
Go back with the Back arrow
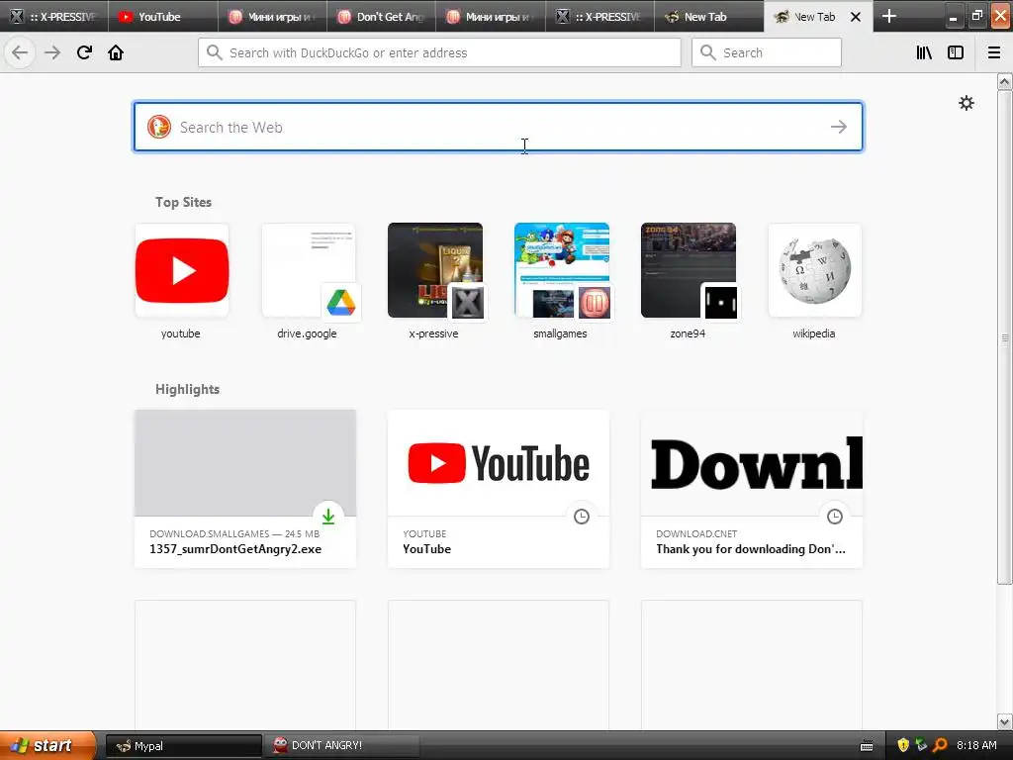(20, 52)
